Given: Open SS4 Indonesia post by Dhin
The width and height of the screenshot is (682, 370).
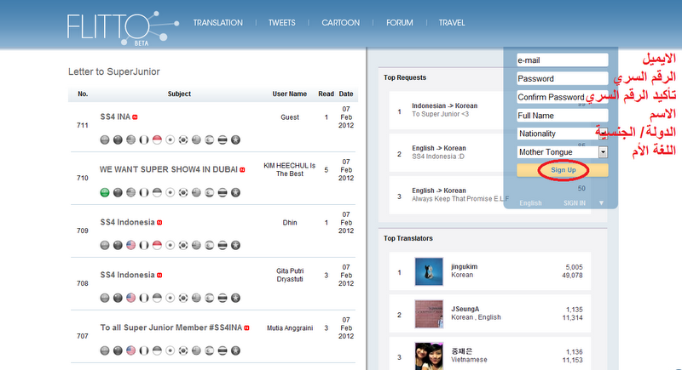Looking at the screenshot, I should click(x=127, y=222).
